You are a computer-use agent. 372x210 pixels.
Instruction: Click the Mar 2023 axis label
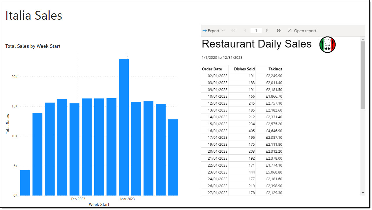128,199
